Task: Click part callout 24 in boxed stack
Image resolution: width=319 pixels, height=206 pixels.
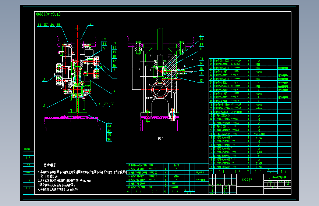Action: pos(104,43)
